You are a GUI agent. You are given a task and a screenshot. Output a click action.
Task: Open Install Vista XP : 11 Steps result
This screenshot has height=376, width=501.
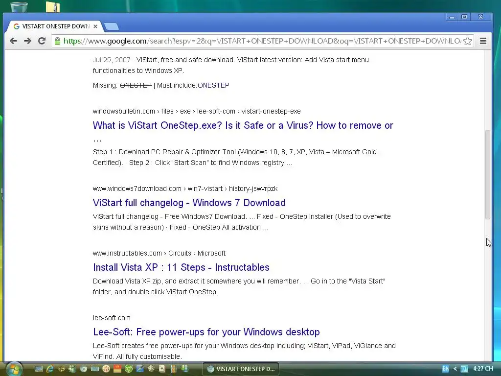[x=181, y=267]
